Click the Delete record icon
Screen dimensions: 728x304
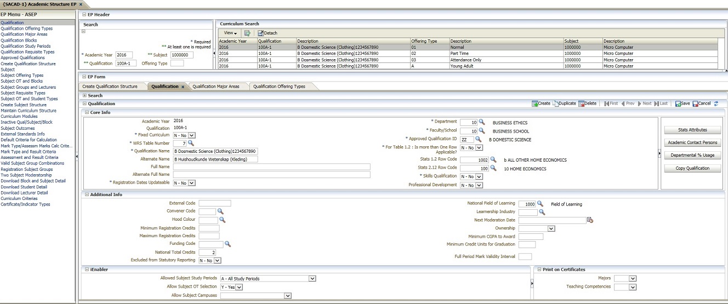[581, 104]
